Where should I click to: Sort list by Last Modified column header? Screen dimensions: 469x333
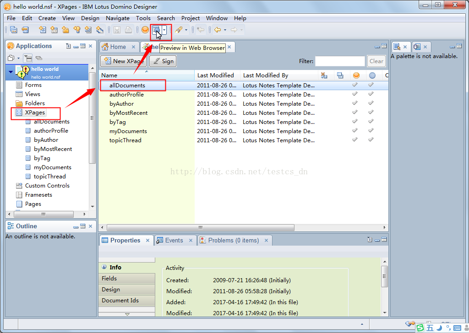[x=217, y=75]
